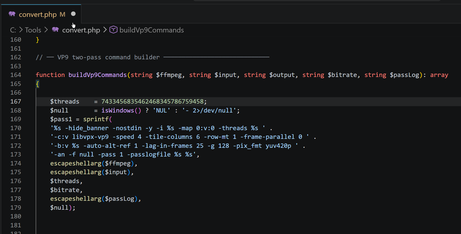Click the $pass1 variable

(x=61, y=119)
